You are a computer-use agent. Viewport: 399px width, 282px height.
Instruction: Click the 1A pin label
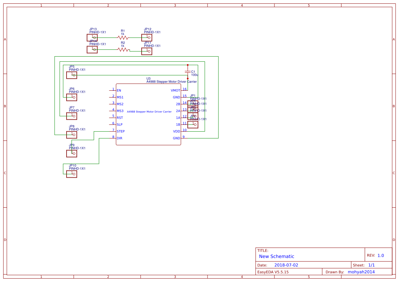178,118
